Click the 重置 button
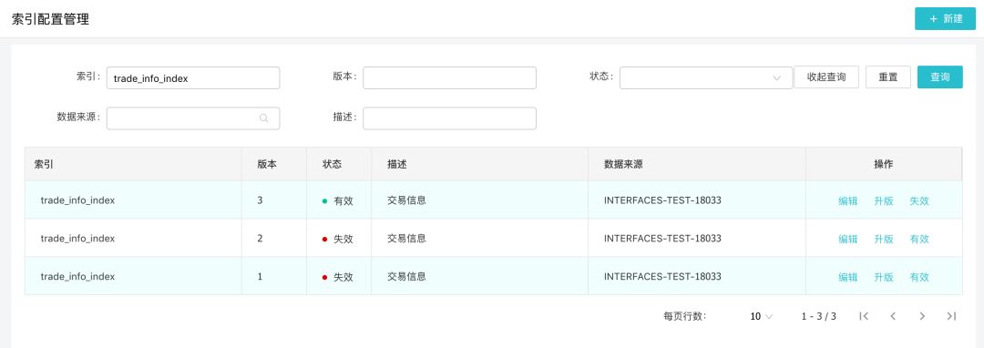Viewport: 984px width, 348px height. tap(888, 77)
